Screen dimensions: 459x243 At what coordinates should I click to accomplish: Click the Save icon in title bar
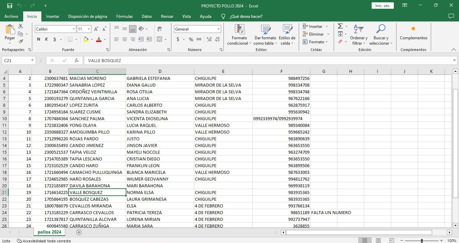(10, 6)
